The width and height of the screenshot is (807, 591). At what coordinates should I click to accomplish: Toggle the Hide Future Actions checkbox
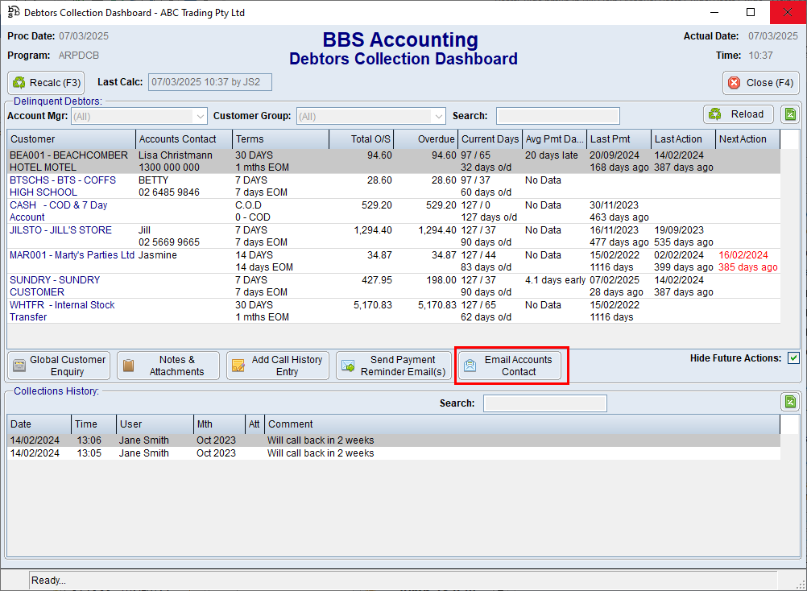793,358
